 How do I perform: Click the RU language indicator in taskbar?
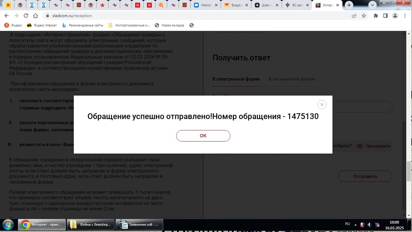point(347,224)
